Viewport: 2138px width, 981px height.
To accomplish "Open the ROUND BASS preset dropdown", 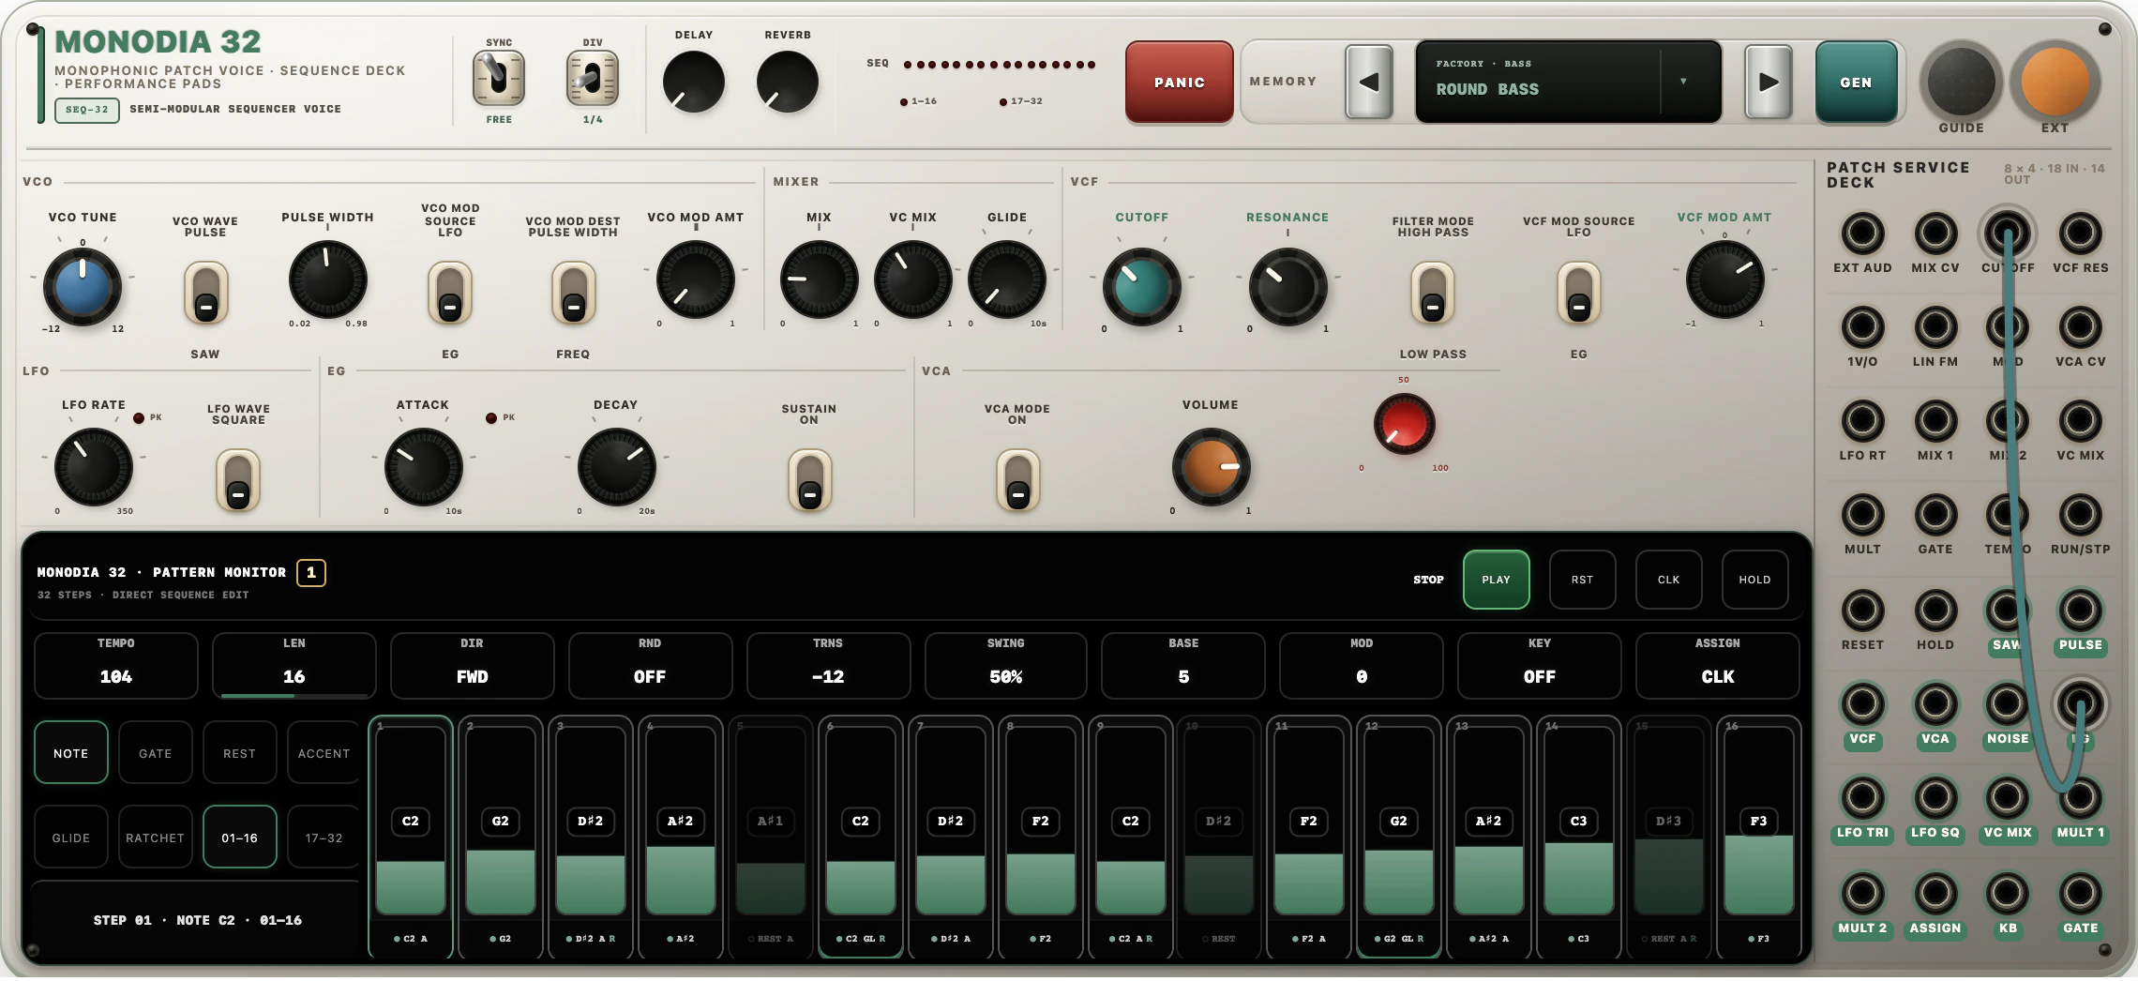I will [x=1568, y=82].
